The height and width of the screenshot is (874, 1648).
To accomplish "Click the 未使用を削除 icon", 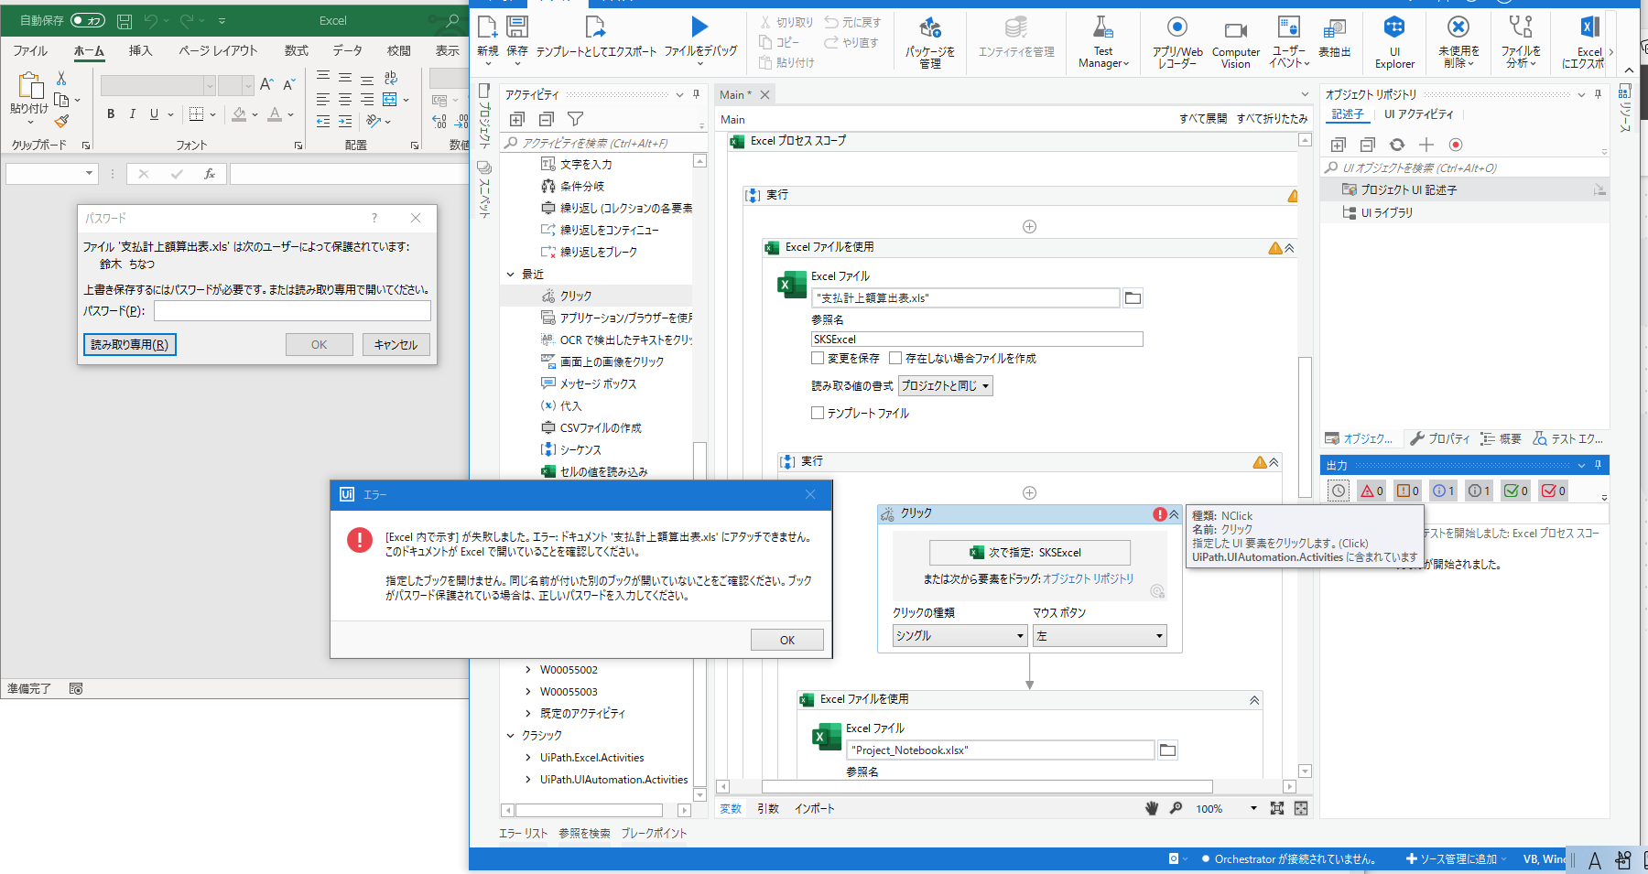I will tap(1458, 27).
